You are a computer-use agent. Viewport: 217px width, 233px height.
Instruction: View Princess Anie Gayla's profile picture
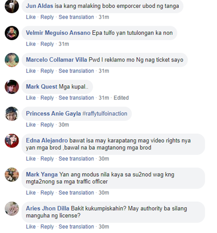[12, 114]
